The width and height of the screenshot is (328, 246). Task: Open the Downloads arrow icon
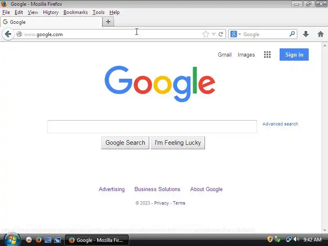click(306, 34)
